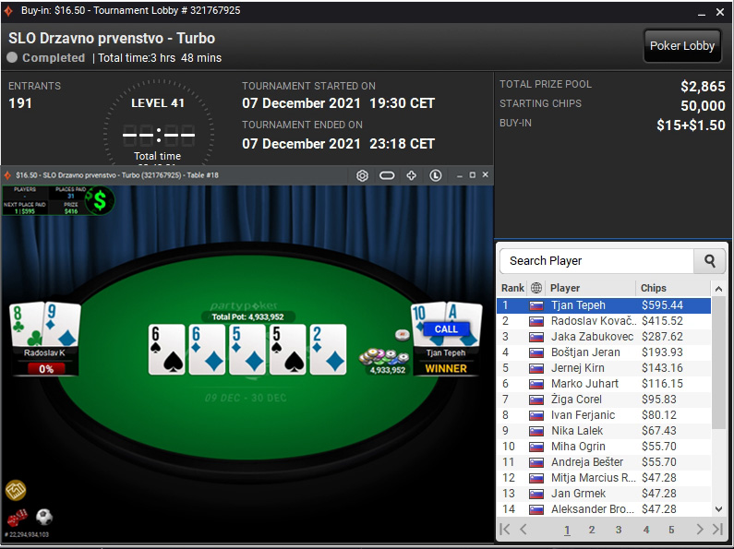This screenshot has width=734, height=549.
Task: Open the table settings hexagon icon
Action: tap(362, 175)
